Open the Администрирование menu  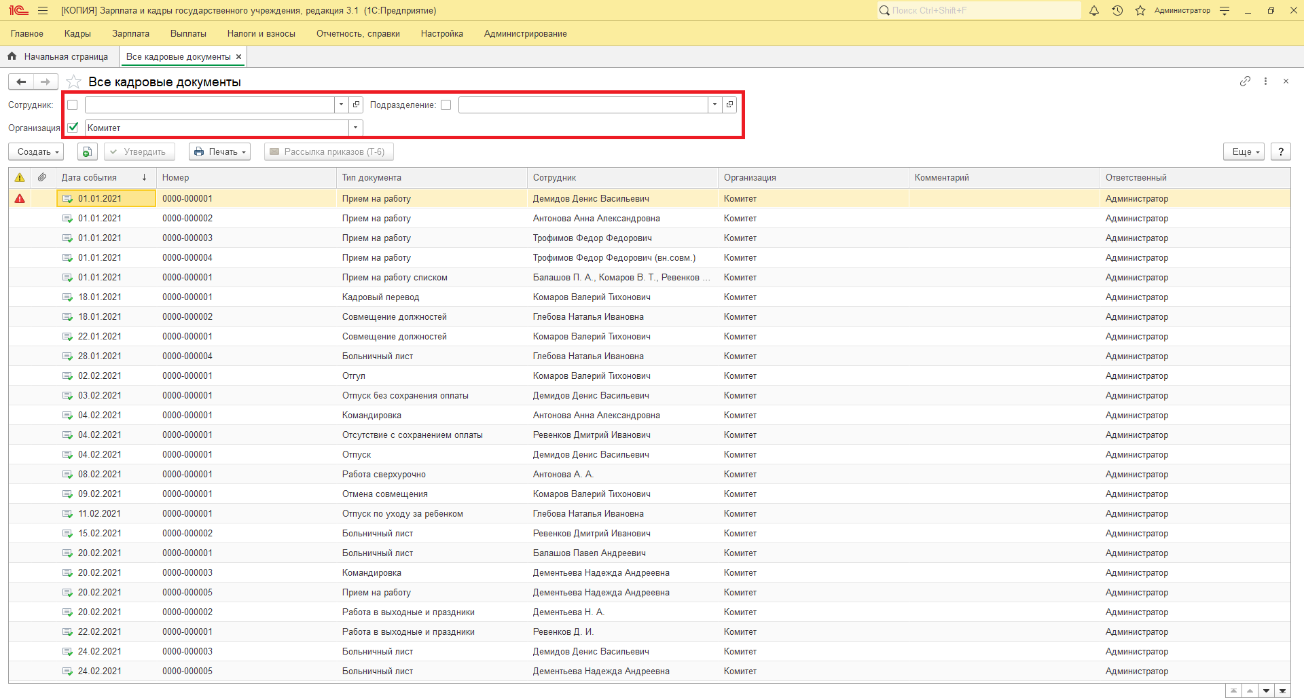pyautogui.click(x=526, y=33)
